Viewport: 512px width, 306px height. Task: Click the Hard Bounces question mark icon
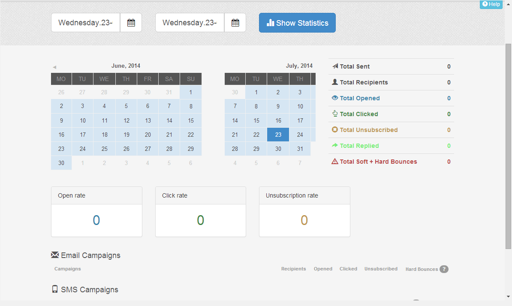(x=444, y=269)
